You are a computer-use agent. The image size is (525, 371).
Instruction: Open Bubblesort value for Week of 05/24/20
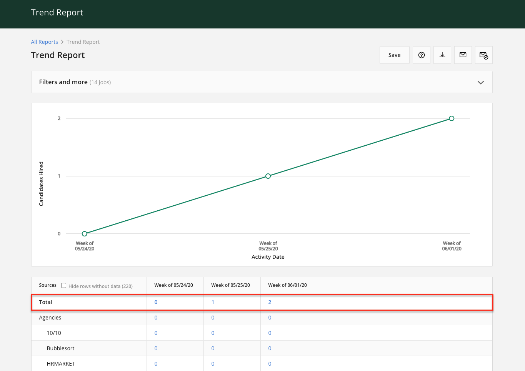coord(156,348)
